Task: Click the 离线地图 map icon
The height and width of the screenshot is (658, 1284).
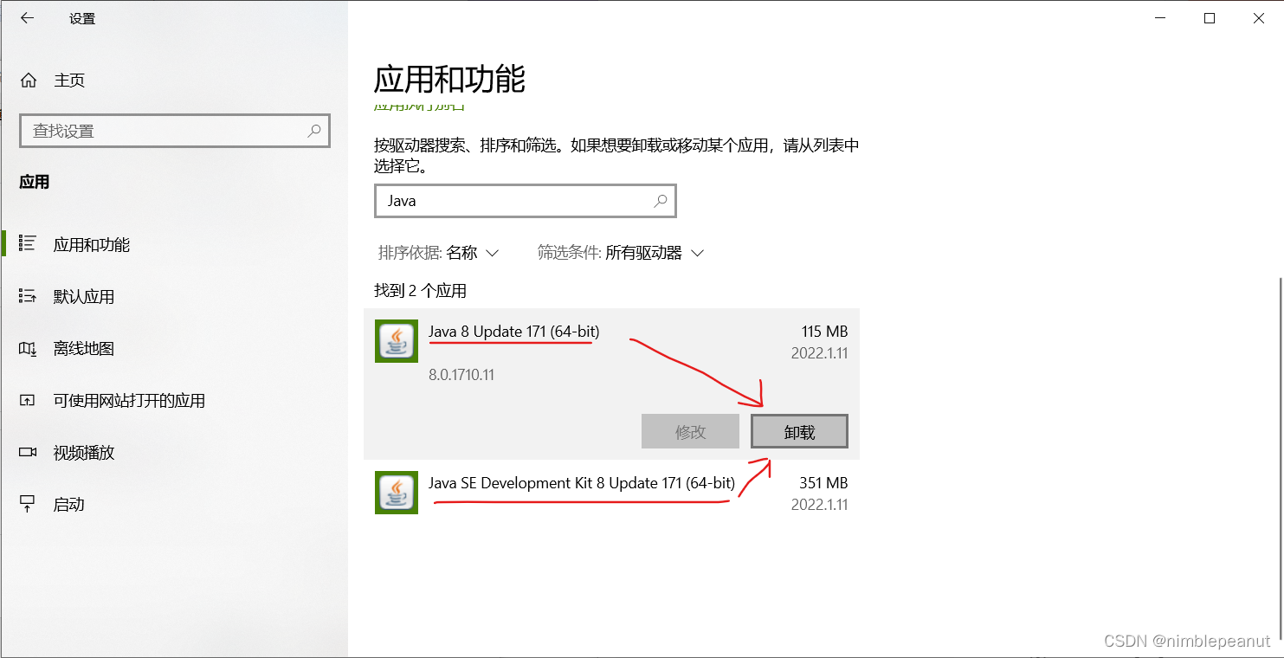Action: (x=28, y=348)
